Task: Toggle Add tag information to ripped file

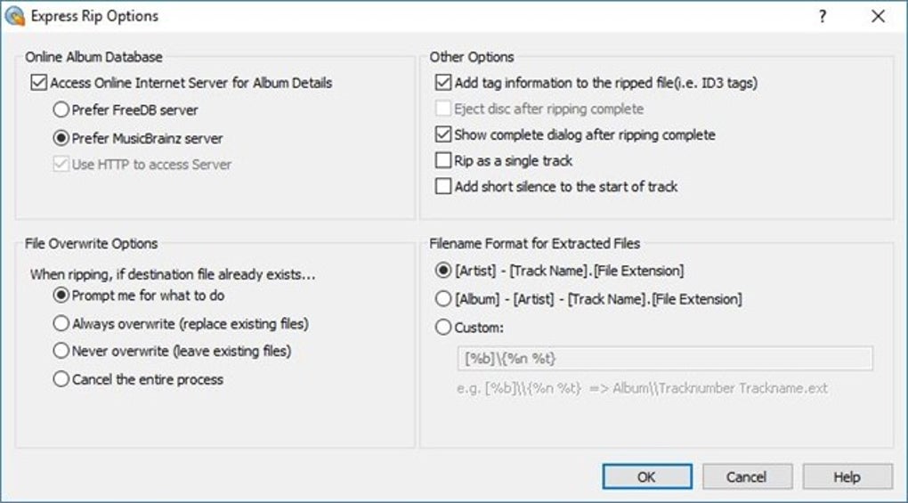Action: (x=443, y=83)
